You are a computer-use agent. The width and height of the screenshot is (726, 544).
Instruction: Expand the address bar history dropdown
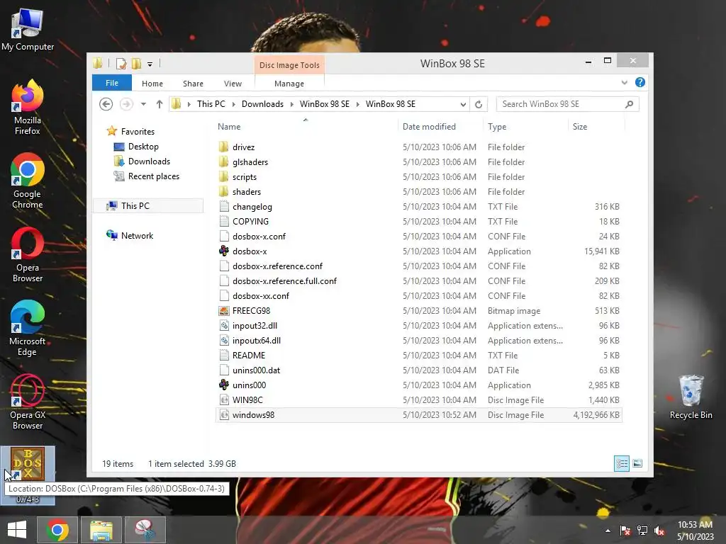462,104
